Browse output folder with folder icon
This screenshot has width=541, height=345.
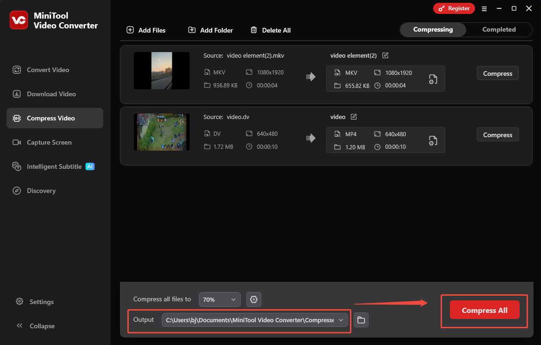coord(361,320)
